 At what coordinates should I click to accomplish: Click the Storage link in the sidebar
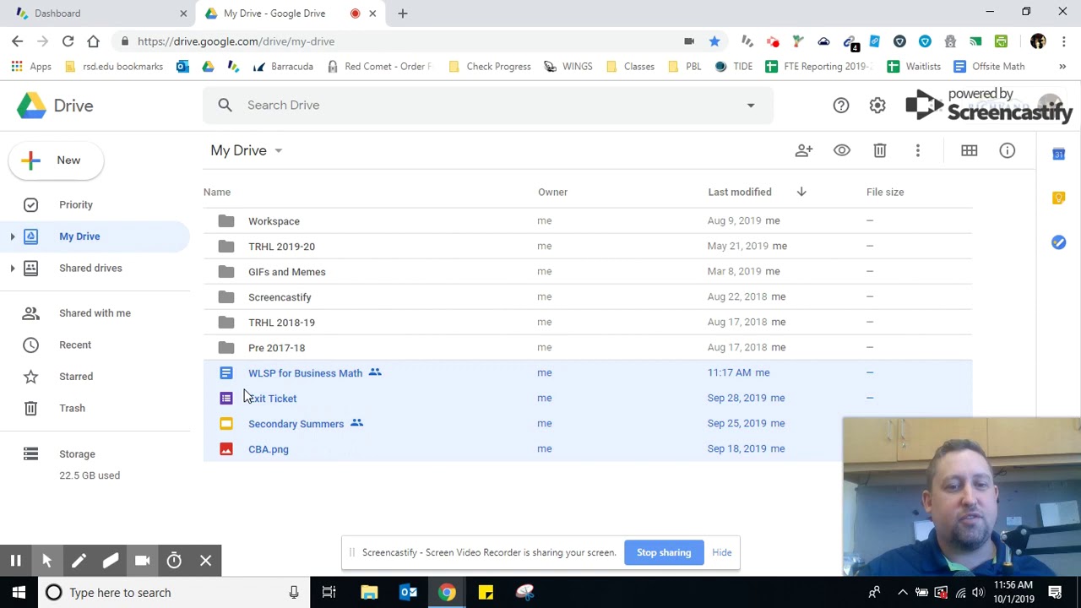click(77, 454)
